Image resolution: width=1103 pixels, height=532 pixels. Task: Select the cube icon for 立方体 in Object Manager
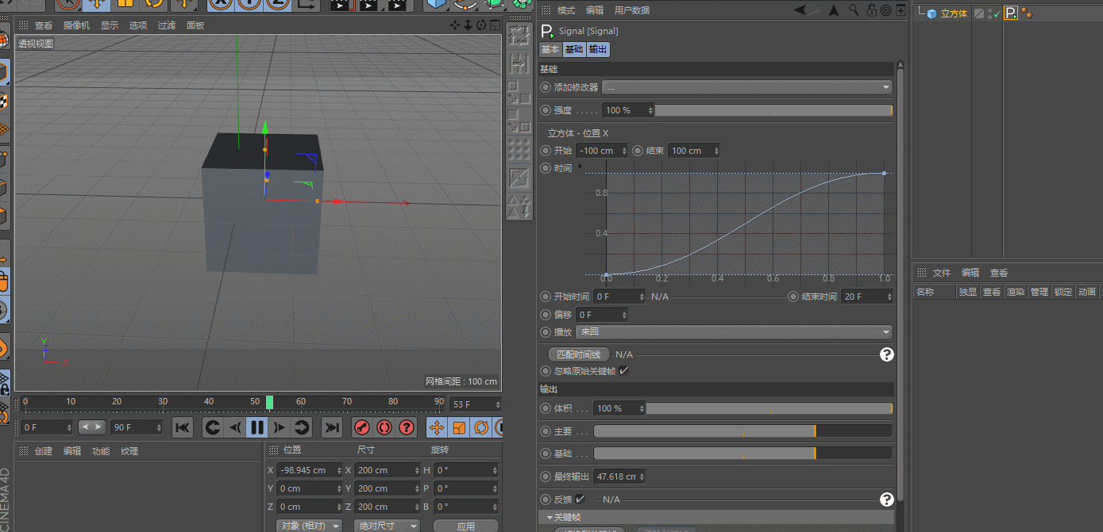point(931,13)
